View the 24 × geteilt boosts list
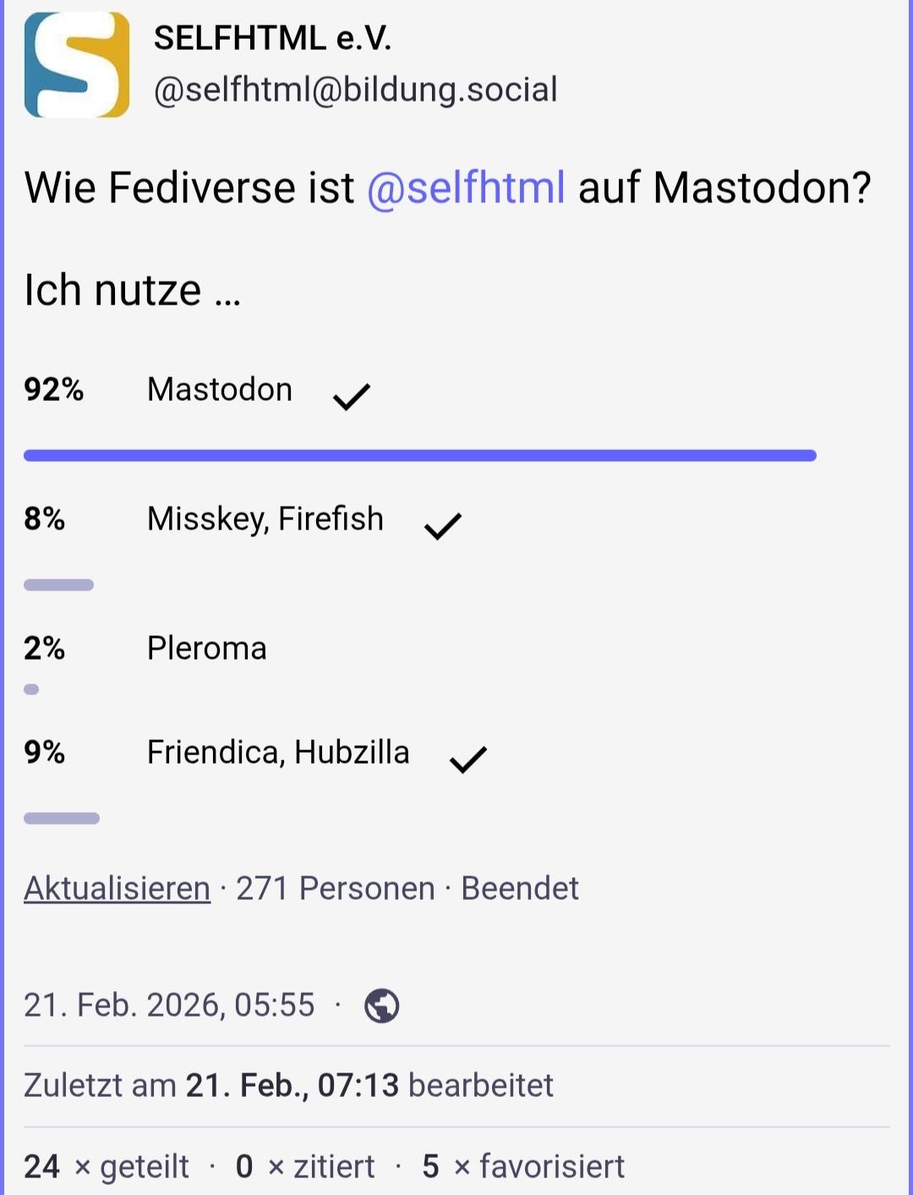Screen dimensions: 913x1195 pyautogui.click(x=107, y=1166)
